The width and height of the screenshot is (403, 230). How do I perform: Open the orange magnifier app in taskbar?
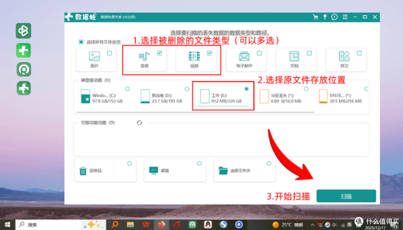coord(115,225)
